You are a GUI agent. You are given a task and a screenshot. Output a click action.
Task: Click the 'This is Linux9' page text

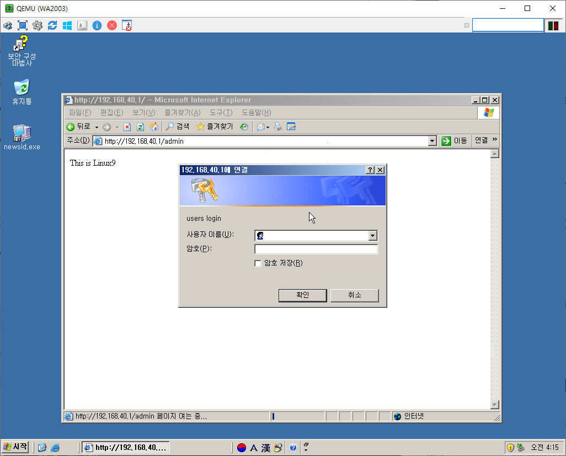coord(93,163)
